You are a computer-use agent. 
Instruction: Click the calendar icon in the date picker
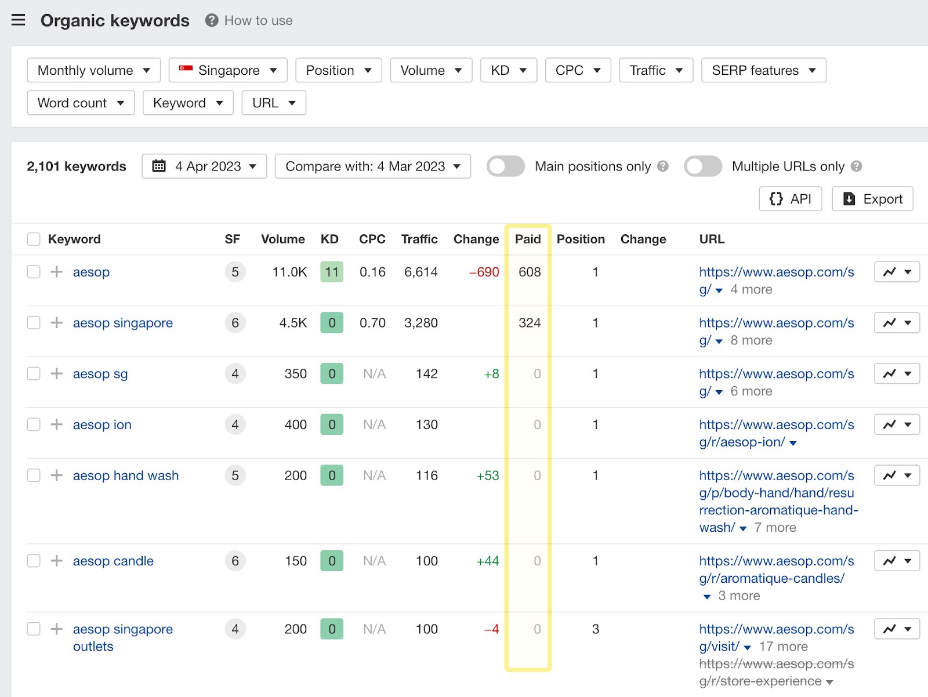point(159,166)
